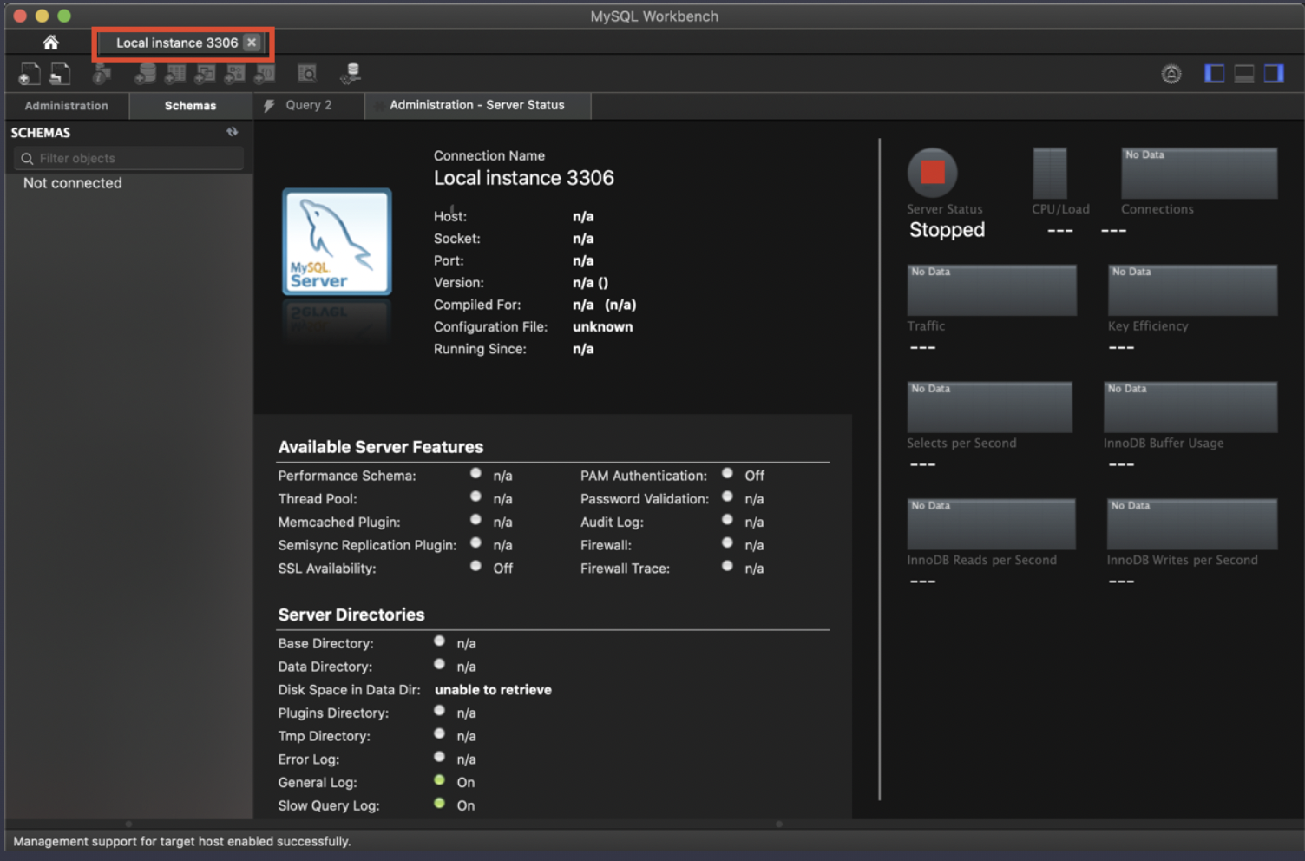The image size is (1305, 861).
Task: Open Administration - Server Status tab
Action: click(x=477, y=105)
